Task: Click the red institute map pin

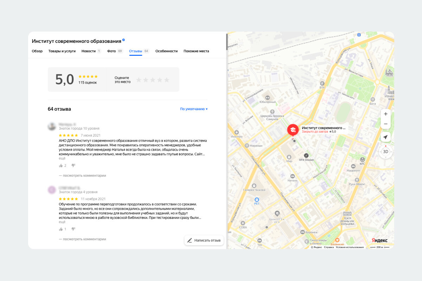Action: 293,130
